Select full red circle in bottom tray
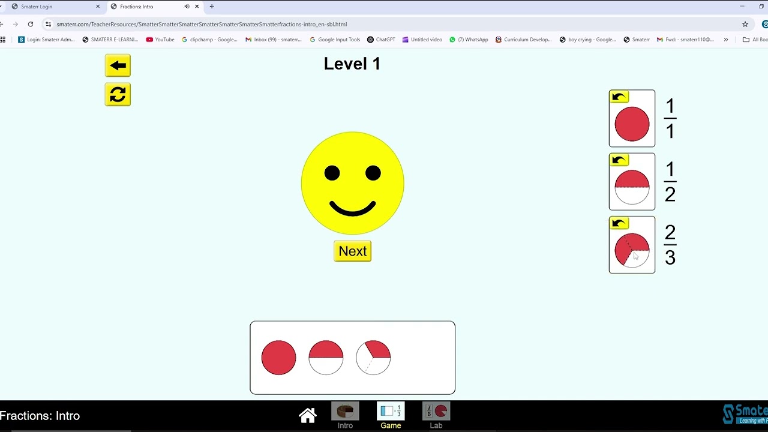The height and width of the screenshot is (432, 768). 278,358
